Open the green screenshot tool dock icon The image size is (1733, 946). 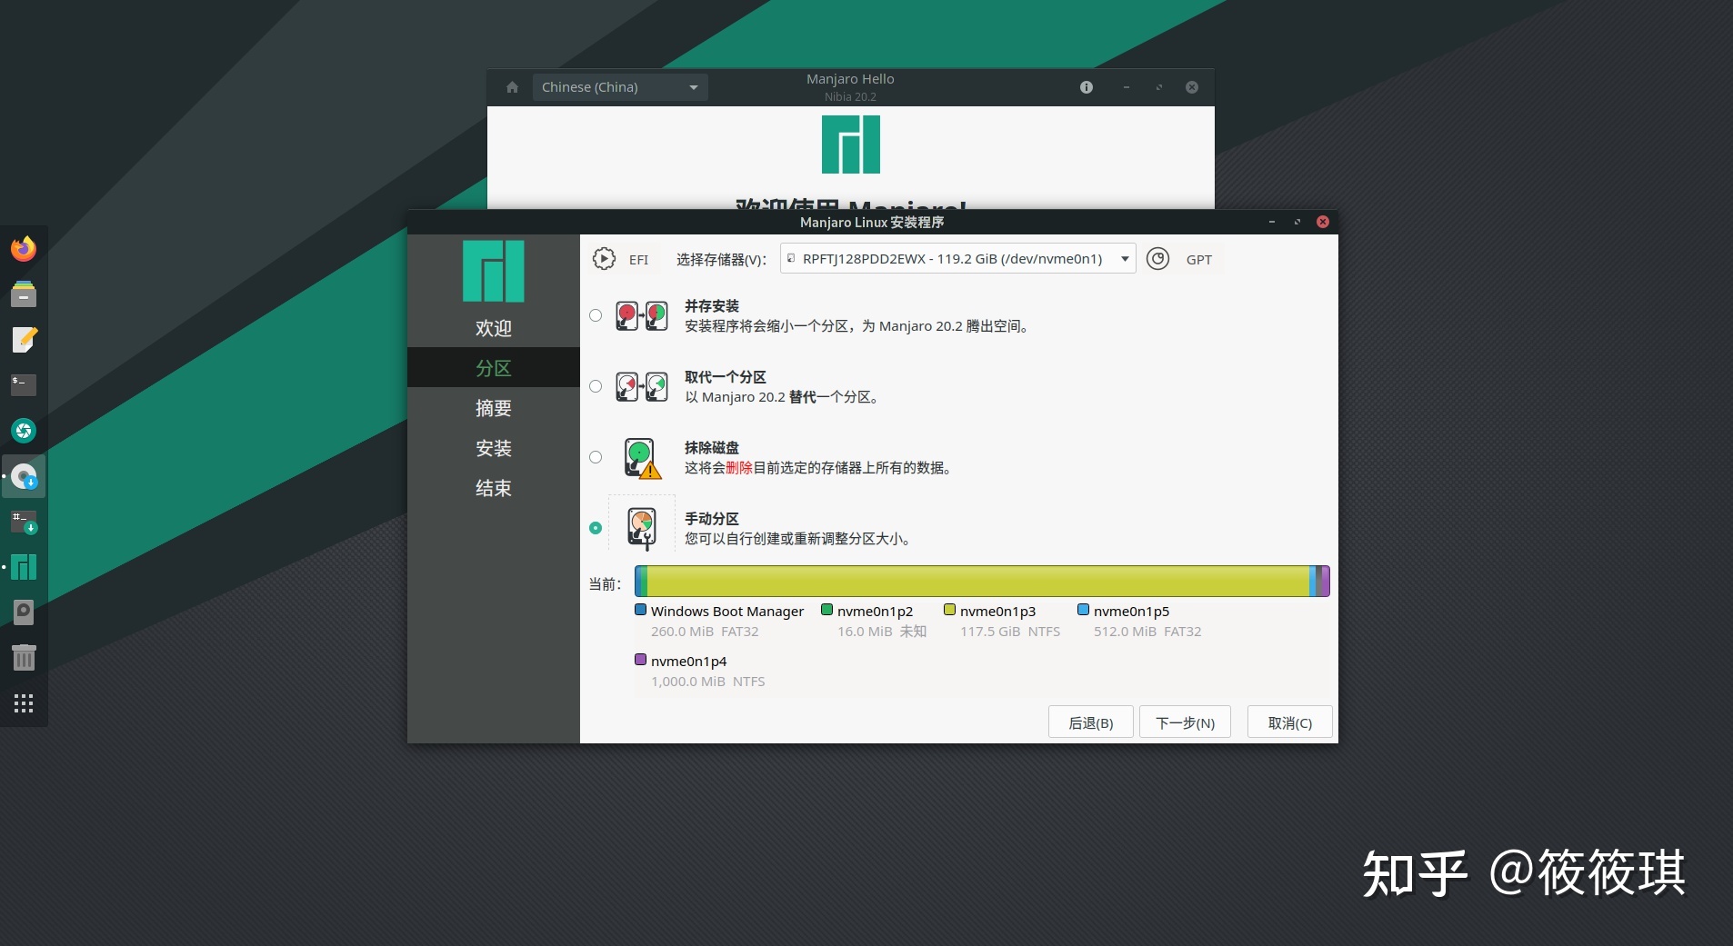(x=24, y=430)
